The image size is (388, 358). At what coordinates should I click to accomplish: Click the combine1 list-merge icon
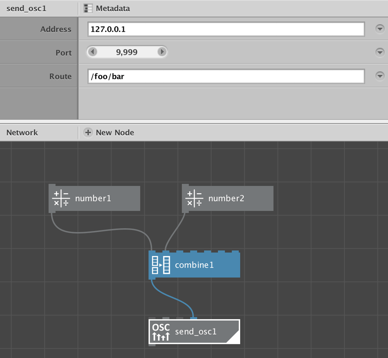coord(161,265)
